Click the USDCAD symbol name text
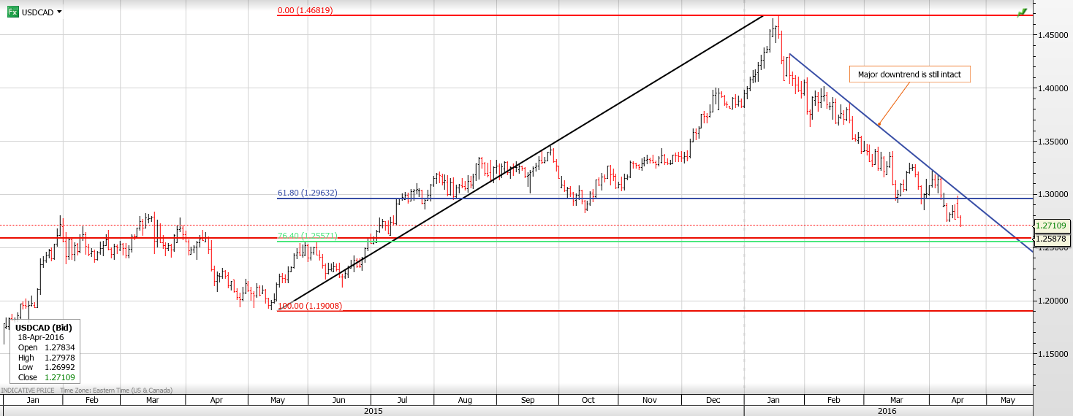The width and height of the screenshot is (1073, 416). [37, 12]
